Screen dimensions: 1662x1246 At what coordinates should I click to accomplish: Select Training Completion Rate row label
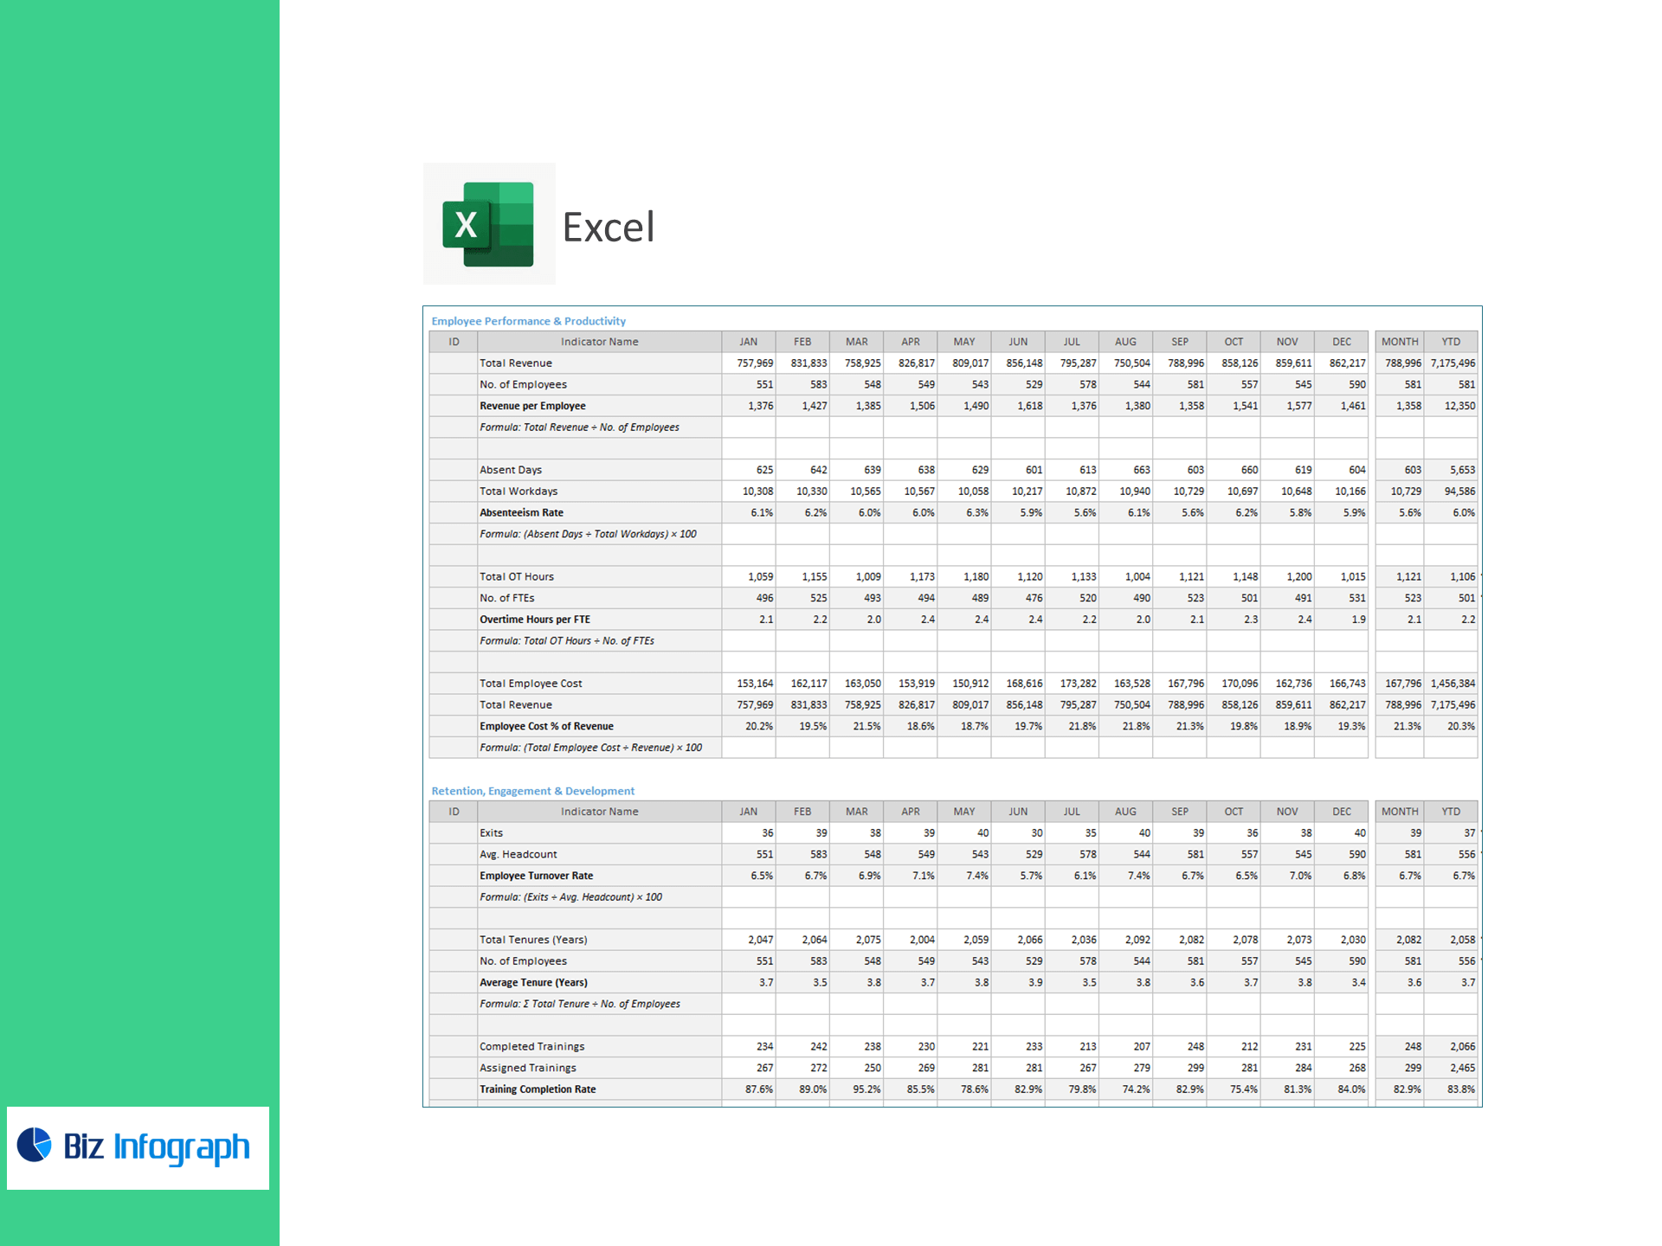coord(538,1089)
